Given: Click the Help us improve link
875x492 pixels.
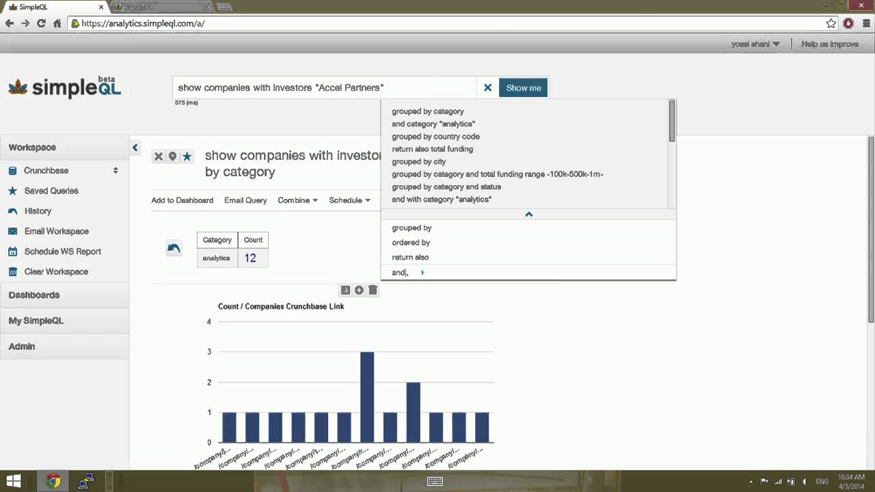Looking at the screenshot, I should coord(830,44).
